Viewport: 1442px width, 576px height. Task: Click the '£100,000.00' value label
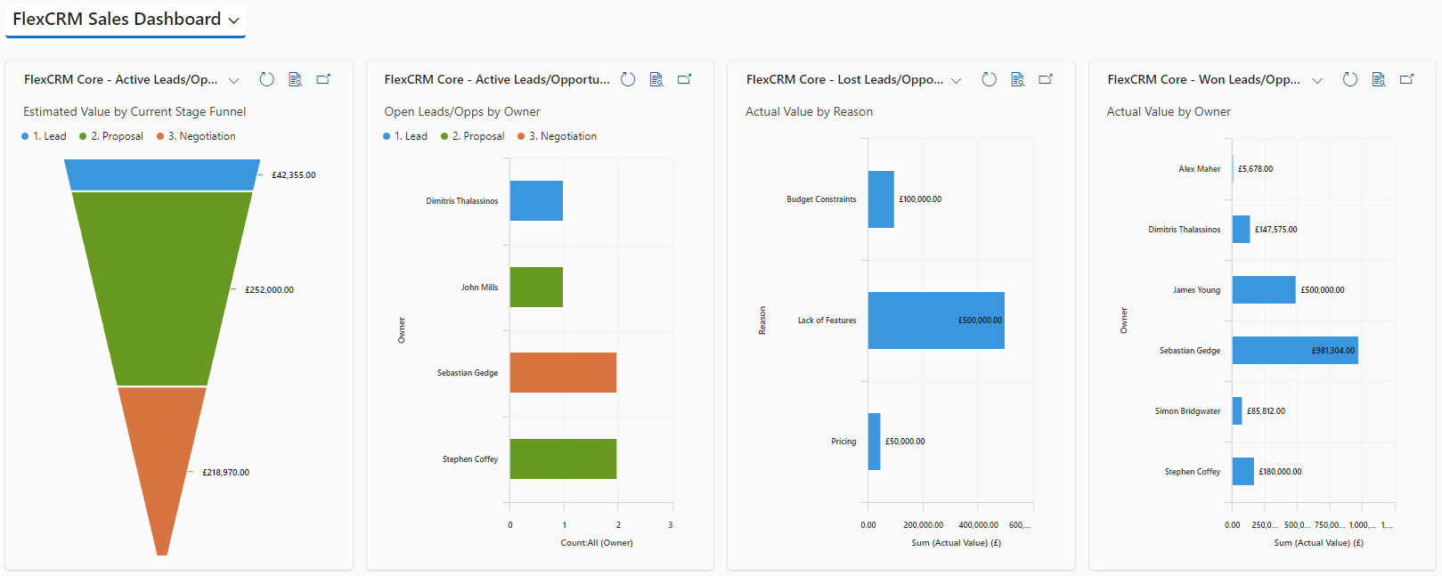[x=920, y=199]
